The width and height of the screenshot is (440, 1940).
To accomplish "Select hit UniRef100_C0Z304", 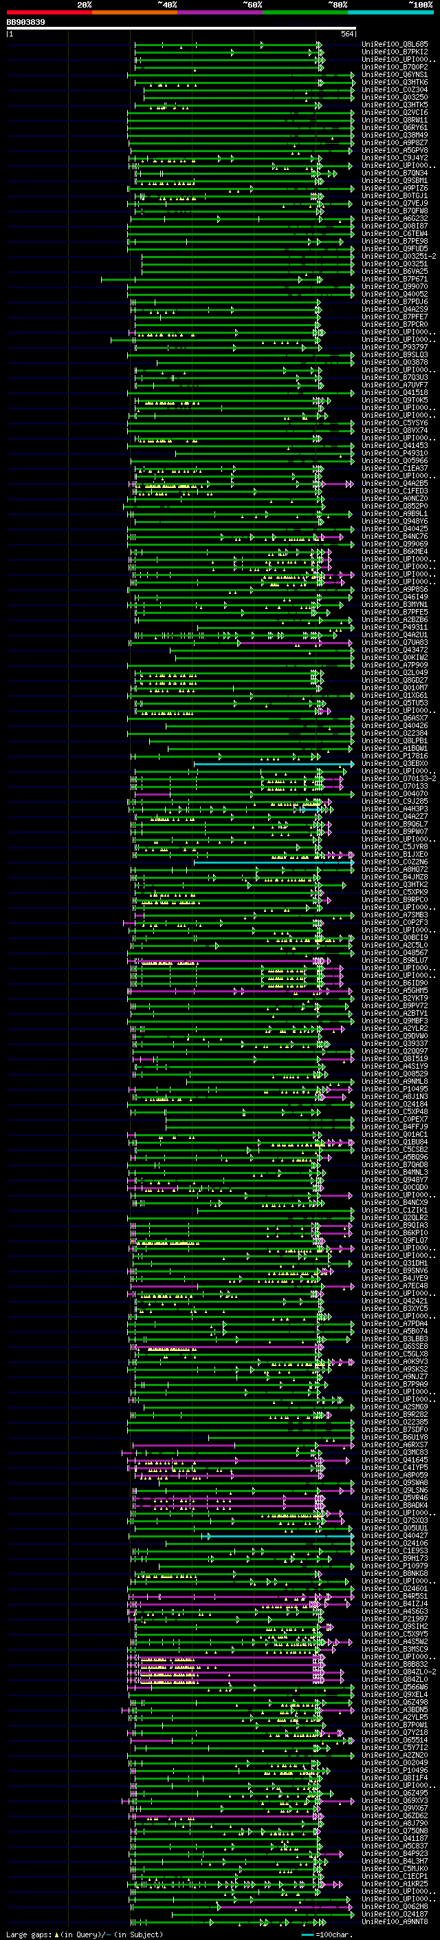I will [x=395, y=89].
